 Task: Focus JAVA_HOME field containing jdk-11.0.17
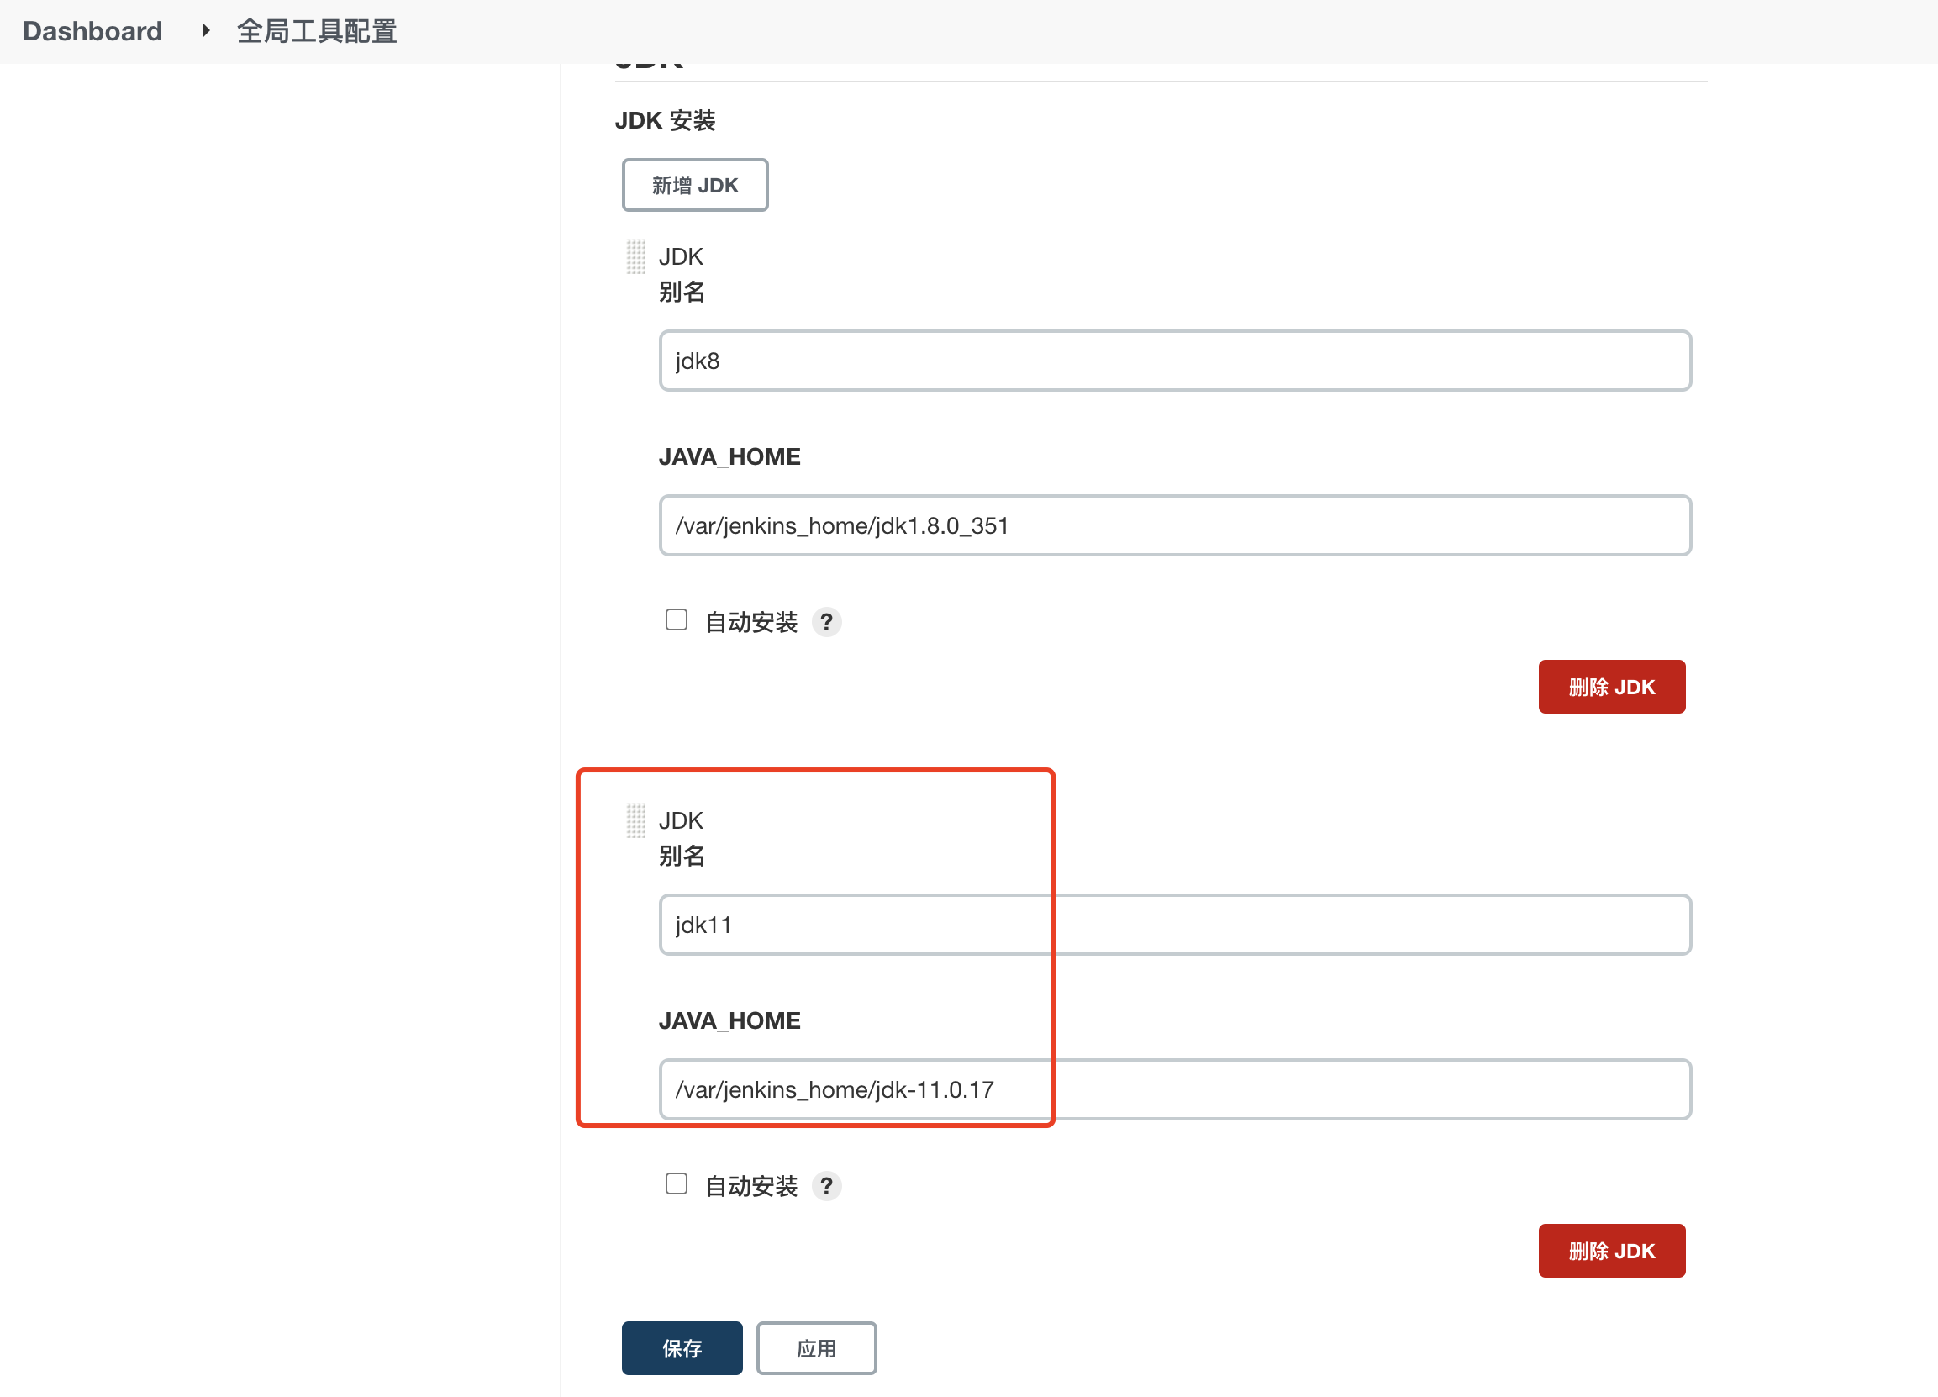[1174, 1089]
